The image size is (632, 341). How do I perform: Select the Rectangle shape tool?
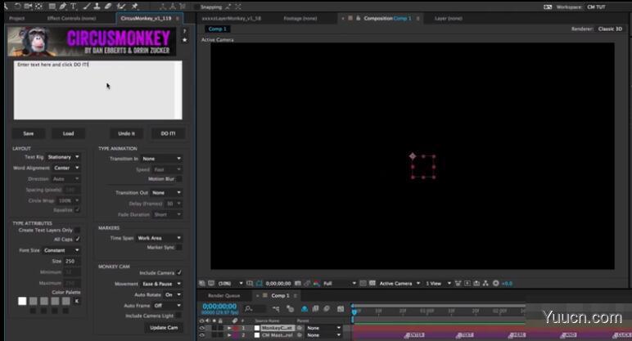(x=52, y=6)
